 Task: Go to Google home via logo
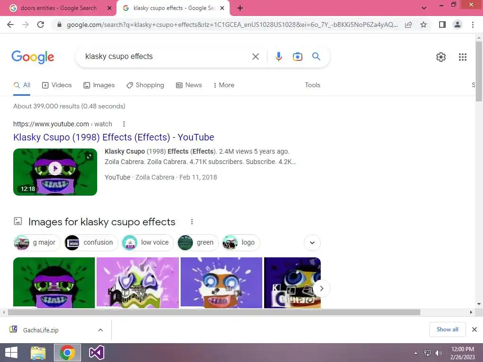click(33, 57)
